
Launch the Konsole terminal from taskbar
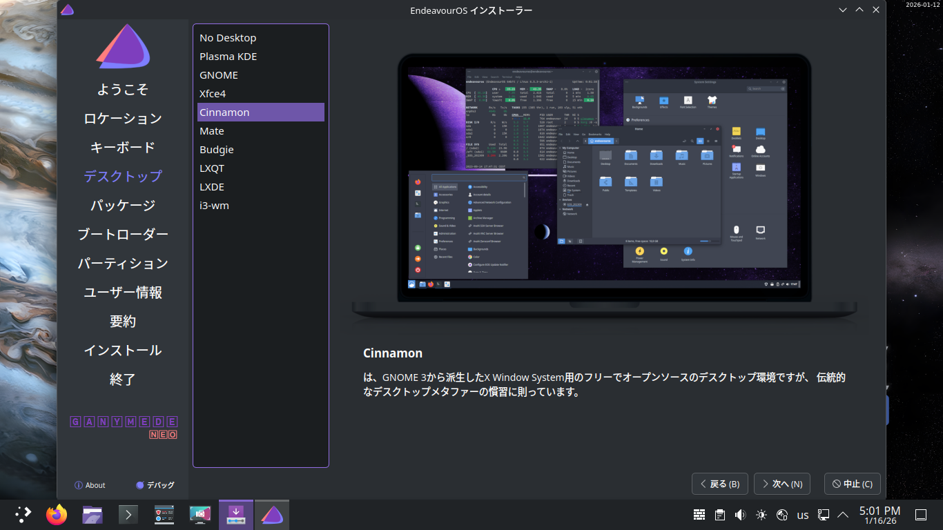tap(128, 515)
